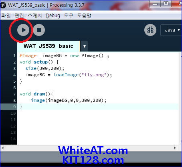Maximize the Processing window
Viewport: 182px width, 167px height.
[166, 4]
